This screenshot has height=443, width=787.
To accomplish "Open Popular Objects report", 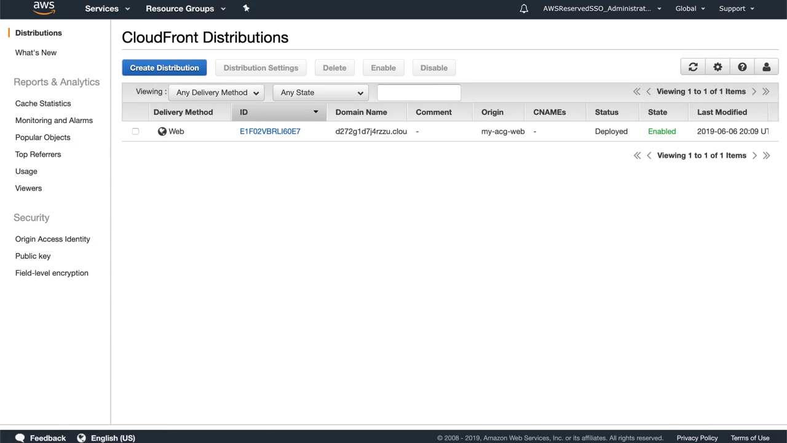I will tap(43, 137).
